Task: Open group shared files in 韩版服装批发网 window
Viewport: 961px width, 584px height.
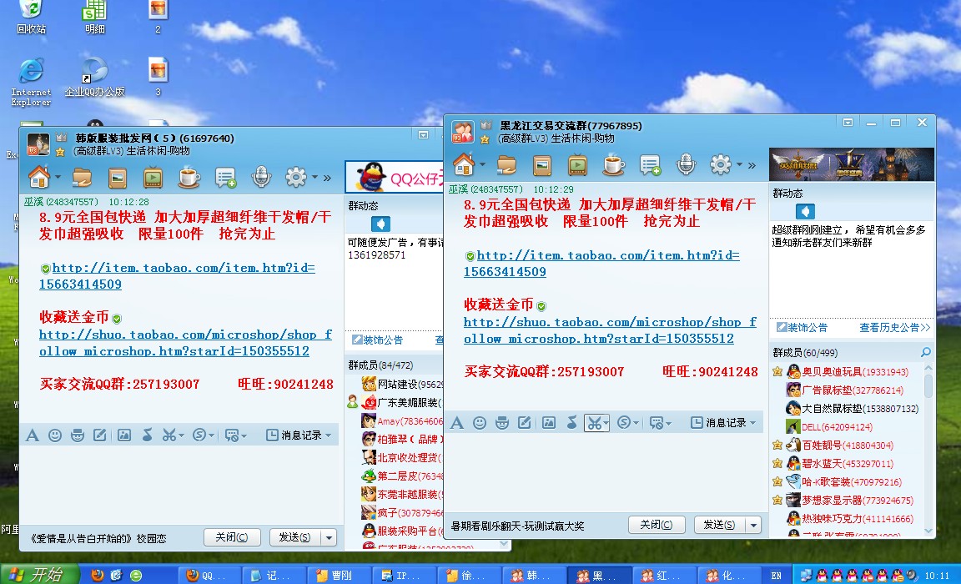Action: pyautogui.click(x=82, y=179)
